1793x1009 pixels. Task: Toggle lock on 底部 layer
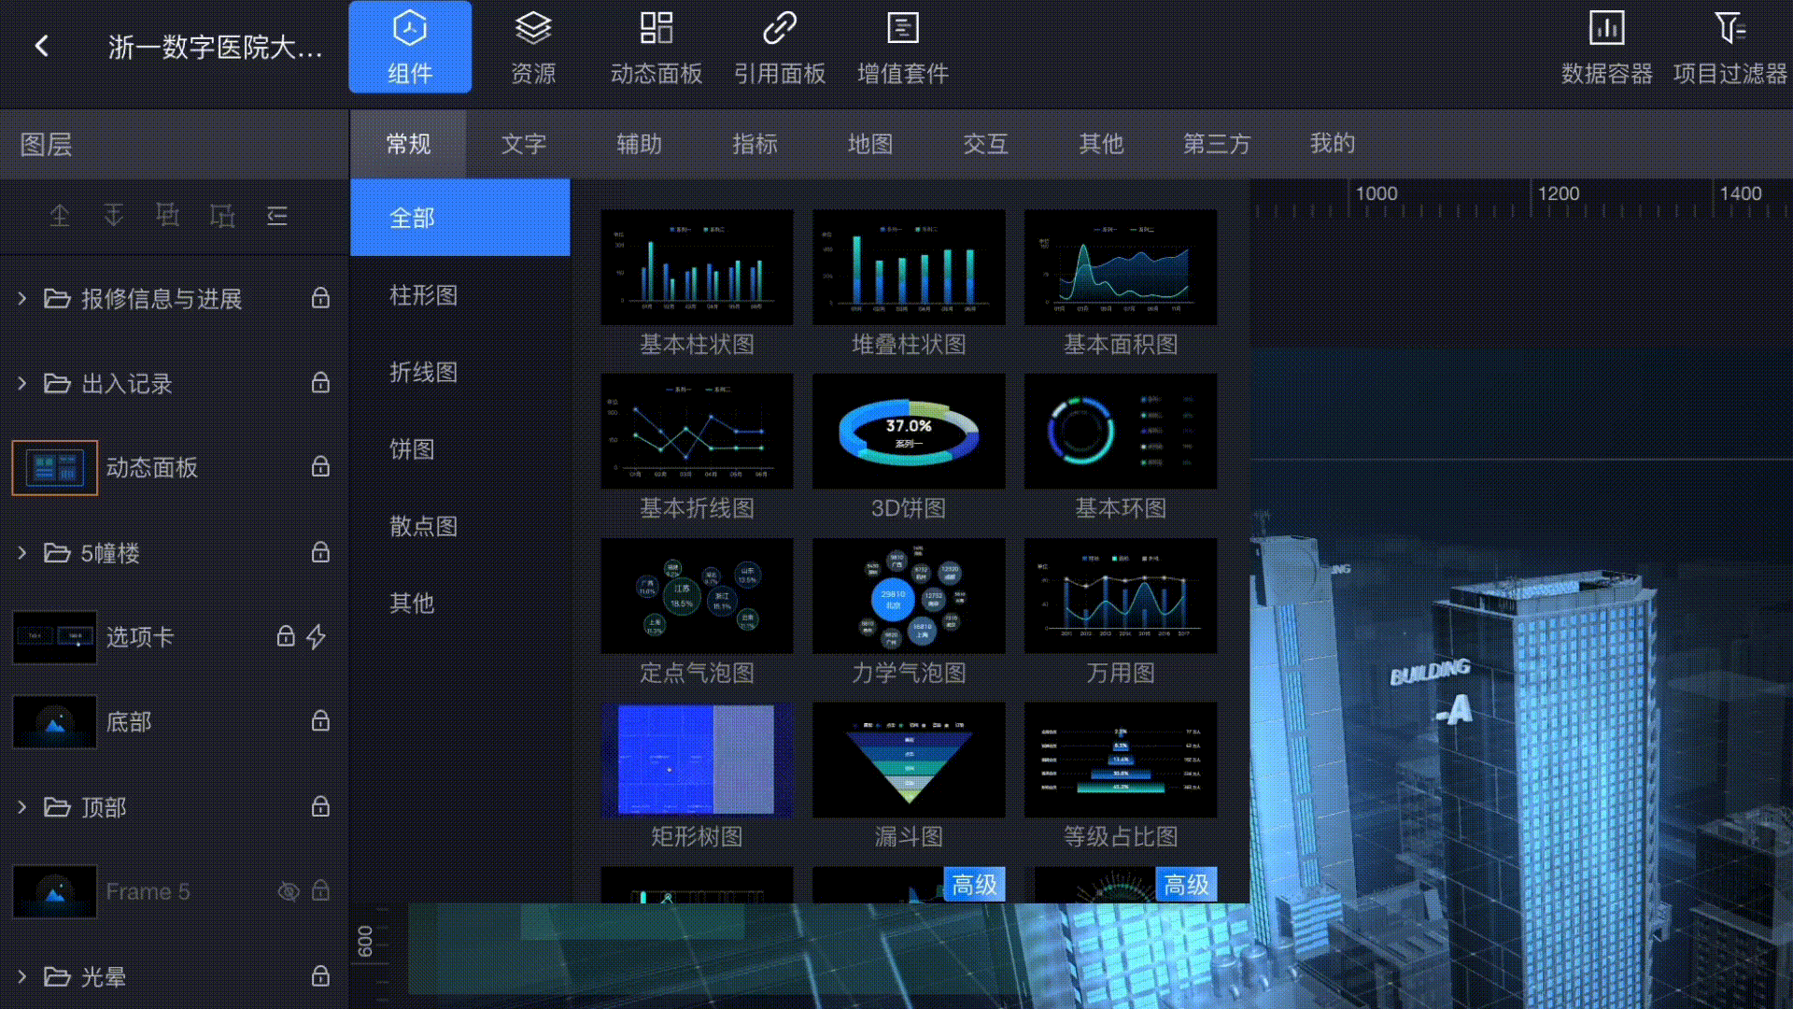[x=320, y=721]
